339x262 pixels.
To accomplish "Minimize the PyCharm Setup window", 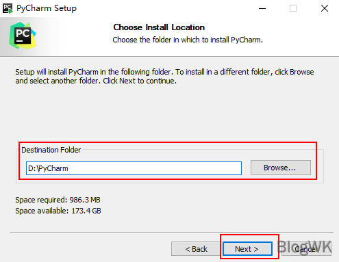I will pos(262,8).
